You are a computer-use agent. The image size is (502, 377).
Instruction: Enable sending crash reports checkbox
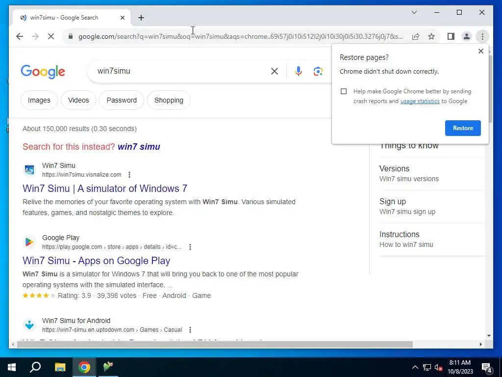pos(344,91)
